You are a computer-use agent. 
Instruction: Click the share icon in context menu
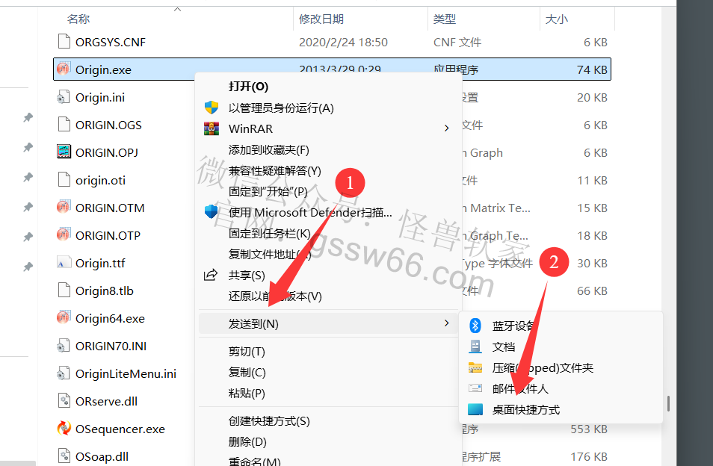point(211,275)
